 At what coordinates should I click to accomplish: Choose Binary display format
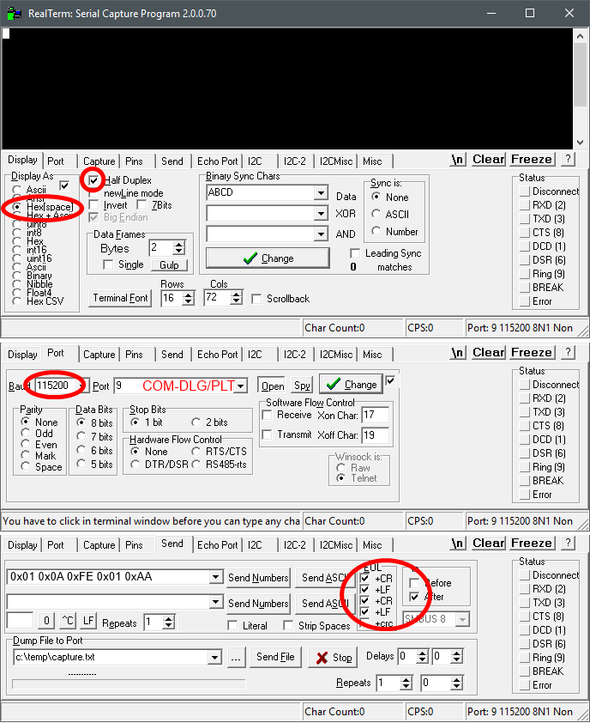click(17, 276)
